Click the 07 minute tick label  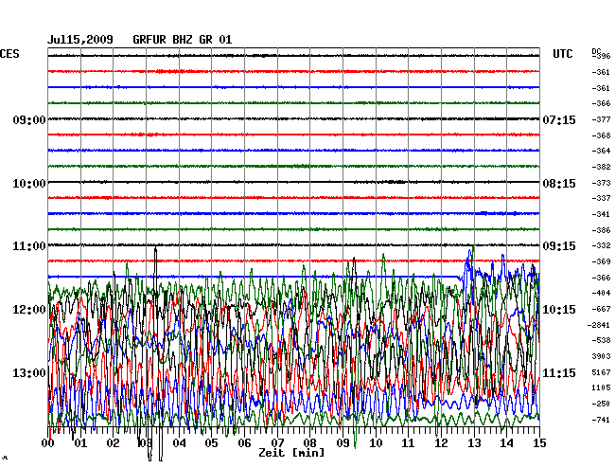(277, 443)
